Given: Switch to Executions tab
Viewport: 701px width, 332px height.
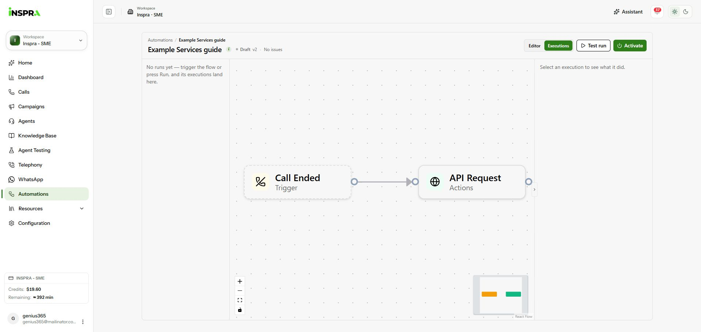Looking at the screenshot, I should coord(558,46).
